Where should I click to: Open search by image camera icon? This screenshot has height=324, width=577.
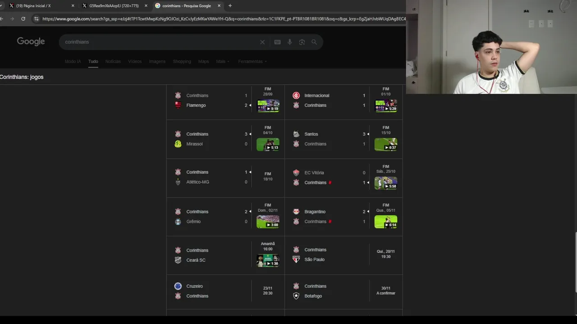(x=302, y=42)
